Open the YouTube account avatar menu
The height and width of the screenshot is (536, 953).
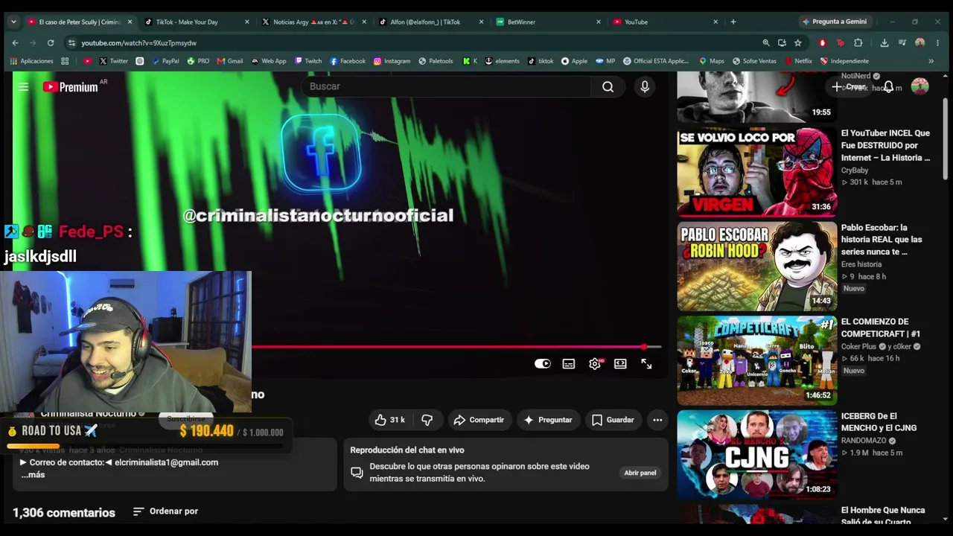pyautogui.click(x=919, y=86)
